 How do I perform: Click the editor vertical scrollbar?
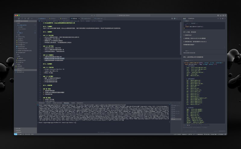pyautogui.click(x=180, y=38)
